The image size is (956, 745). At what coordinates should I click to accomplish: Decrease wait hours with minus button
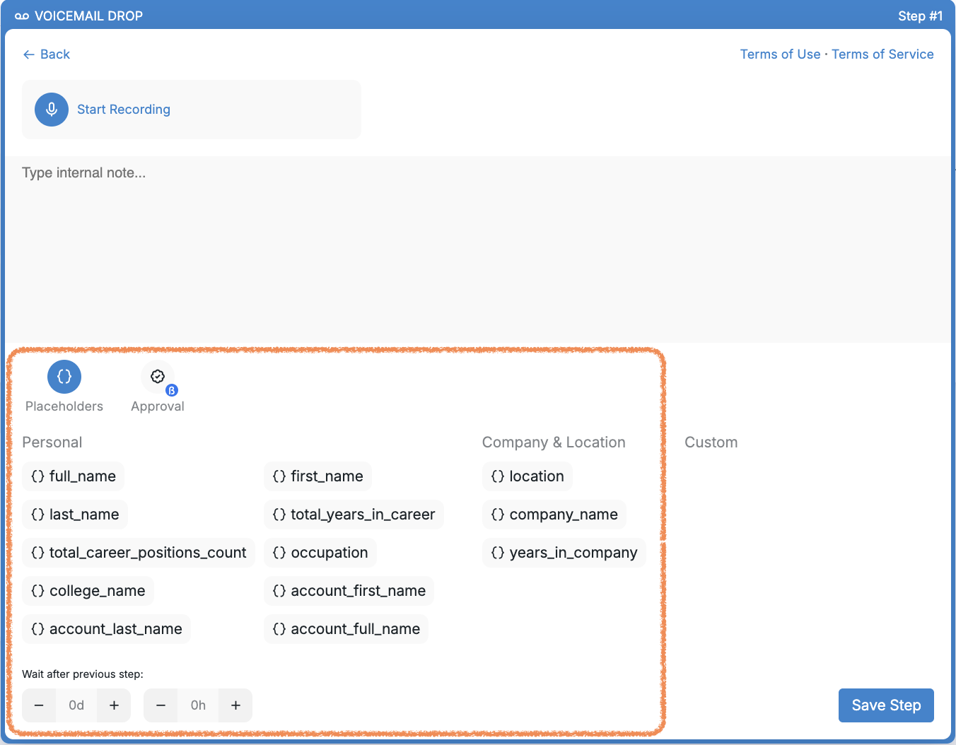pos(161,705)
